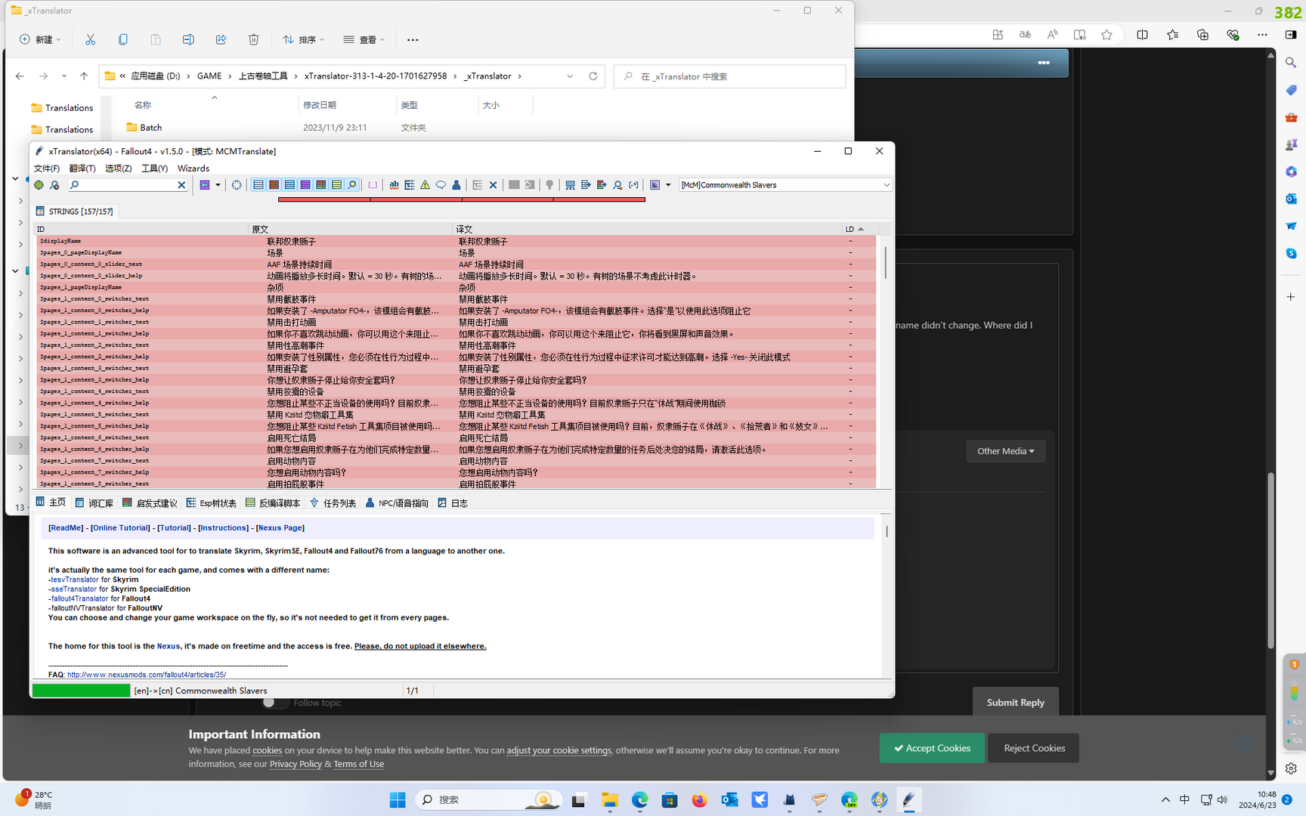Viewport: 1306px width, 816px height.
Task: Toggle the purple row filter in xTranslator
Action: click(x=305, y=185)
